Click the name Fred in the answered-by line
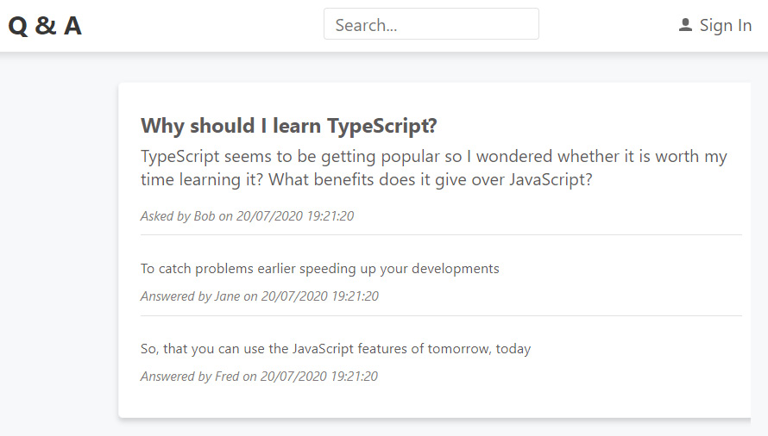Image resolution: width=768 pixels, height=436 pixels. pyautogui.click(x=227, y=377)
